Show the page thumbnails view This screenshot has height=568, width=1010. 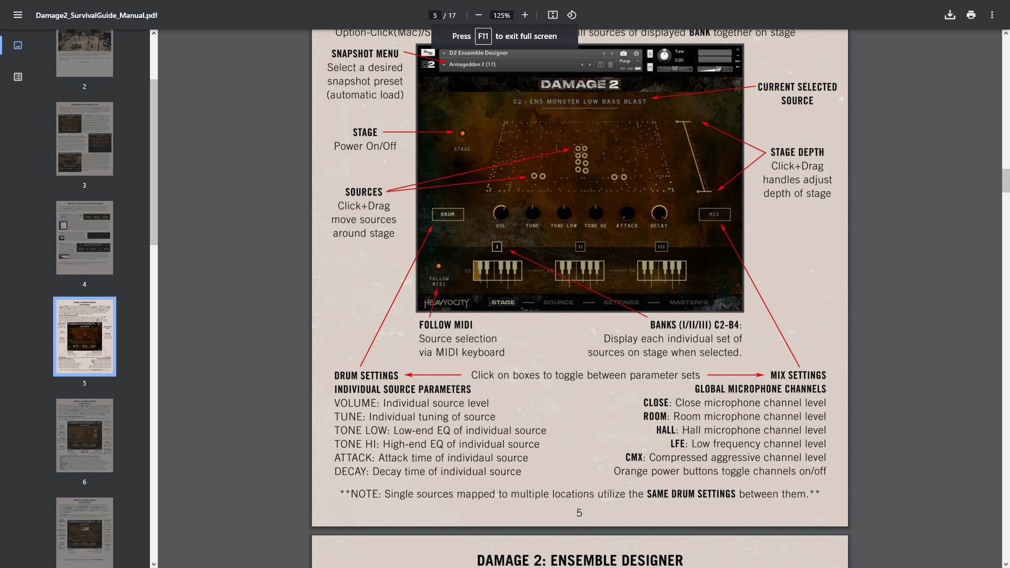(17, 45)
